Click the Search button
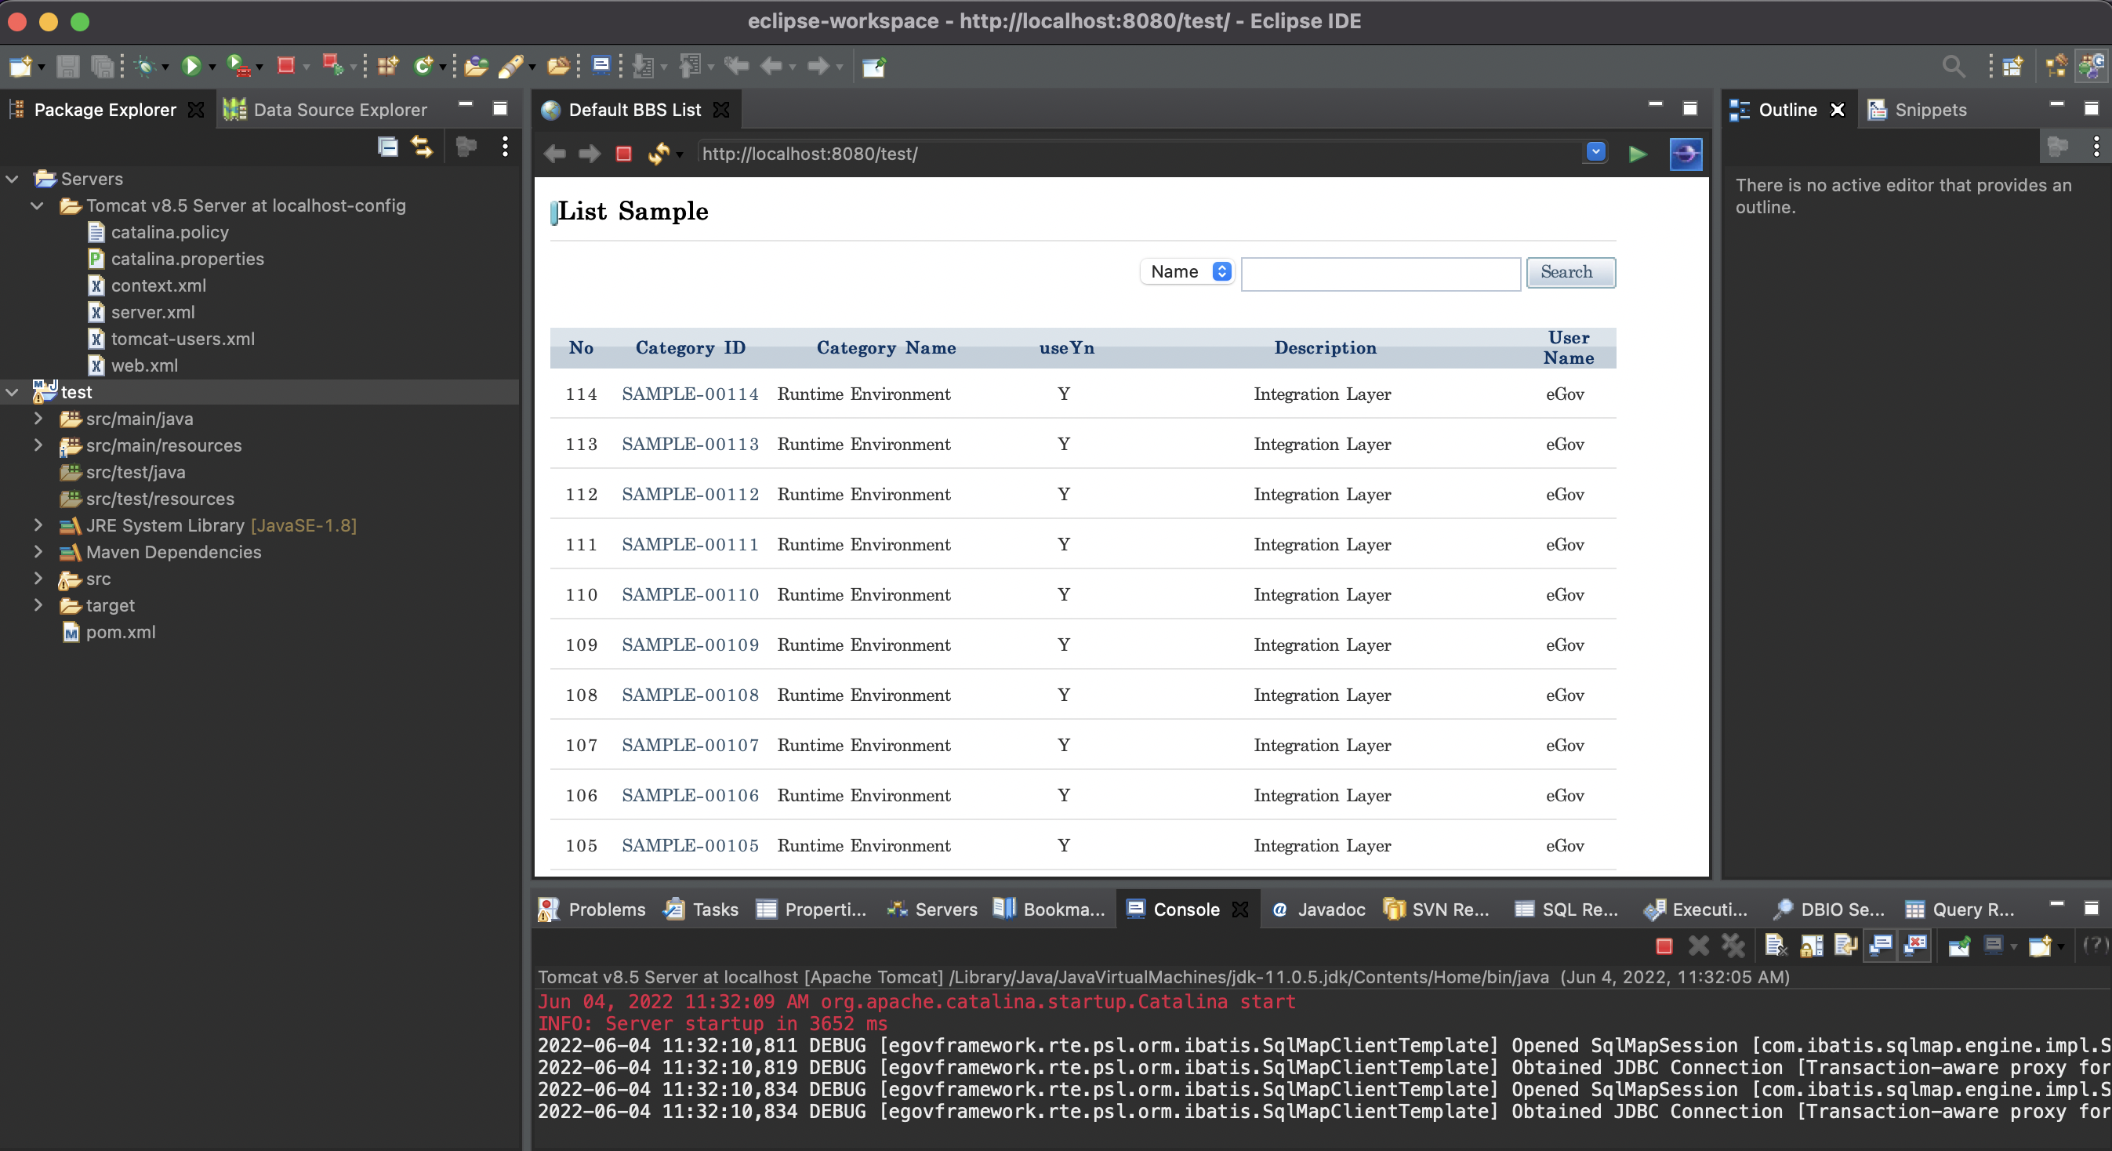The width and height of the screenshot is (2112, 1151). pyautogui.click(x=1569, y=272)
